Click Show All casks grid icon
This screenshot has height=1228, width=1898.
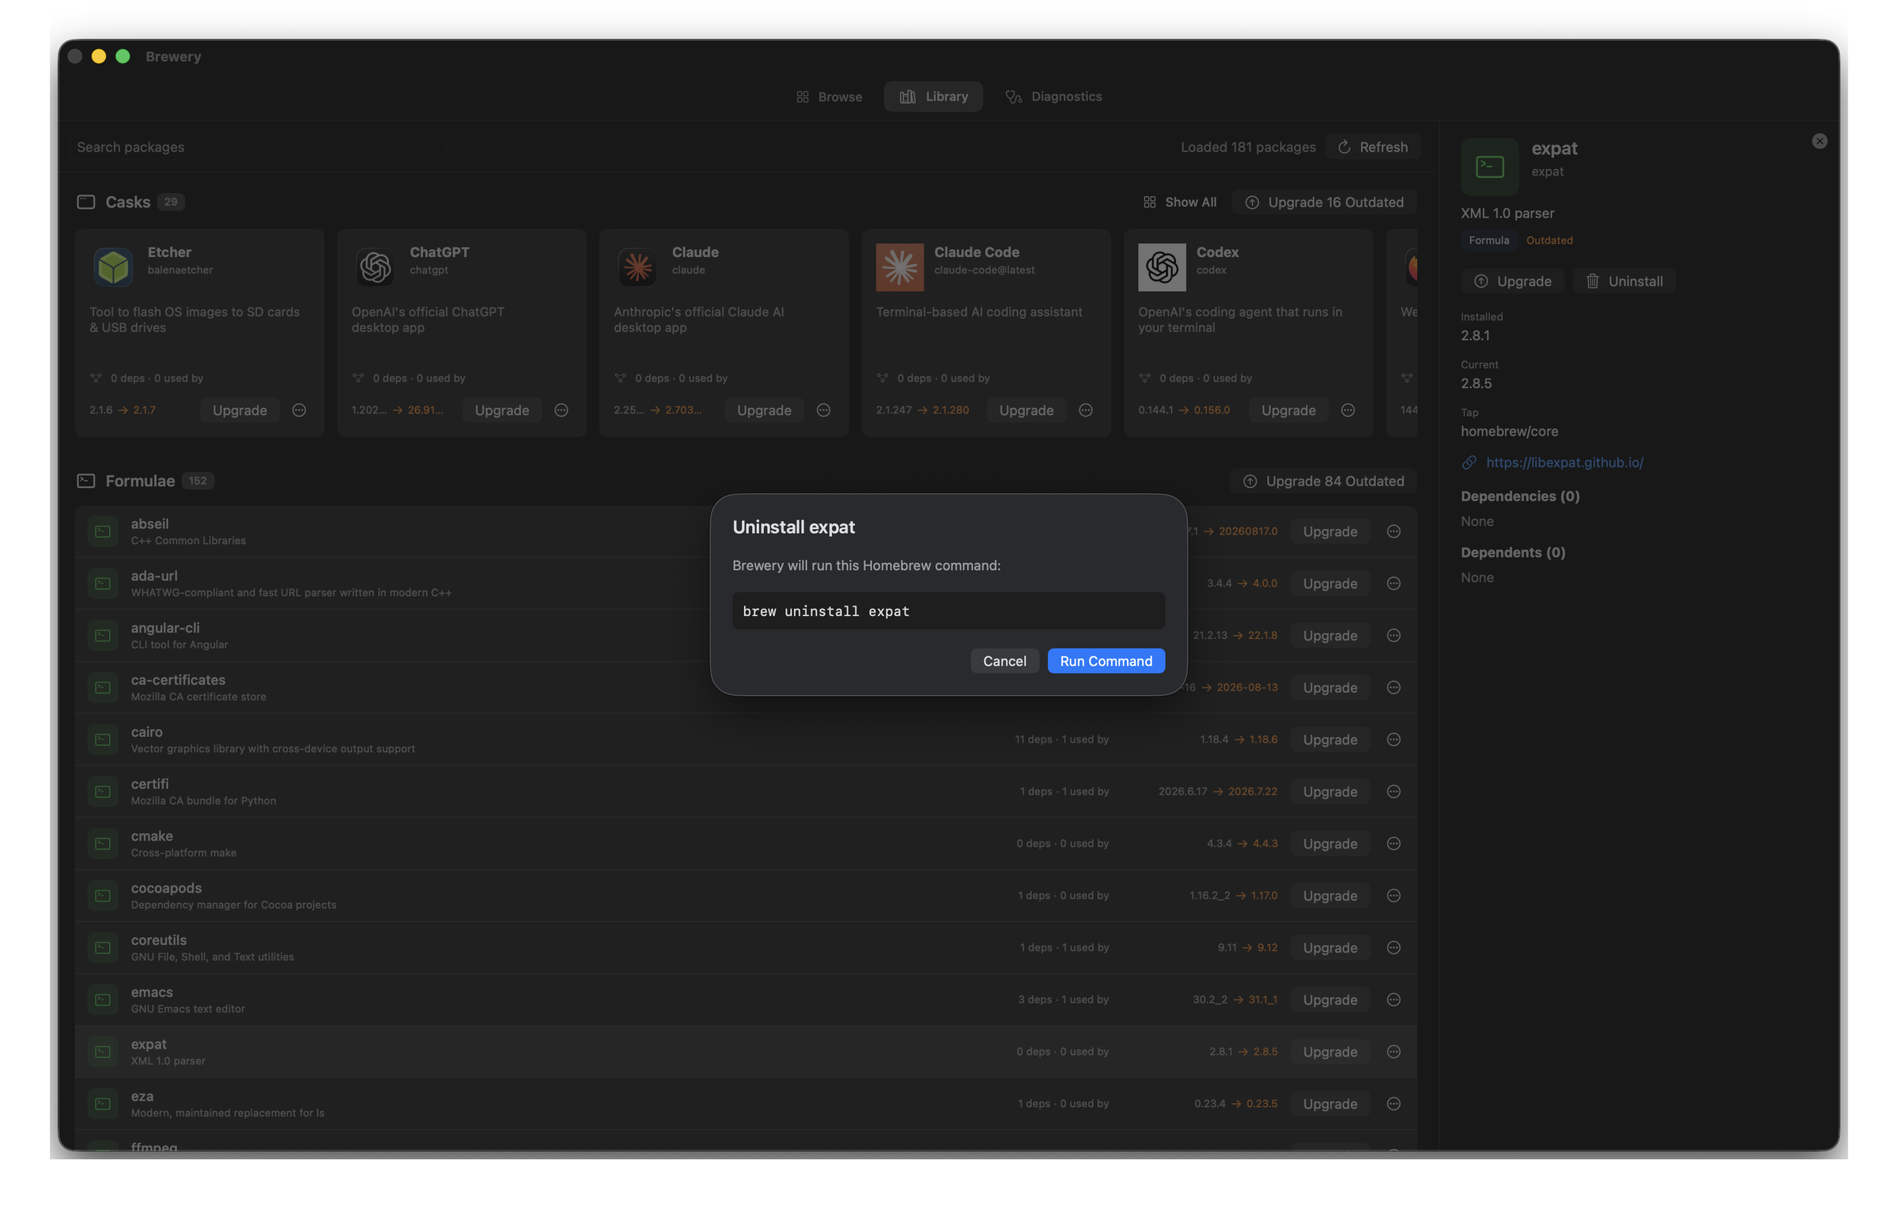pyautogui.click(x=1149, y=202)
